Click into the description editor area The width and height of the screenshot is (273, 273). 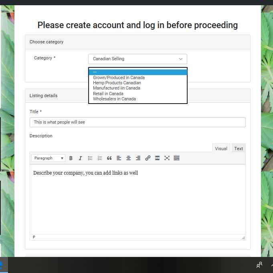tap(138, 200)
